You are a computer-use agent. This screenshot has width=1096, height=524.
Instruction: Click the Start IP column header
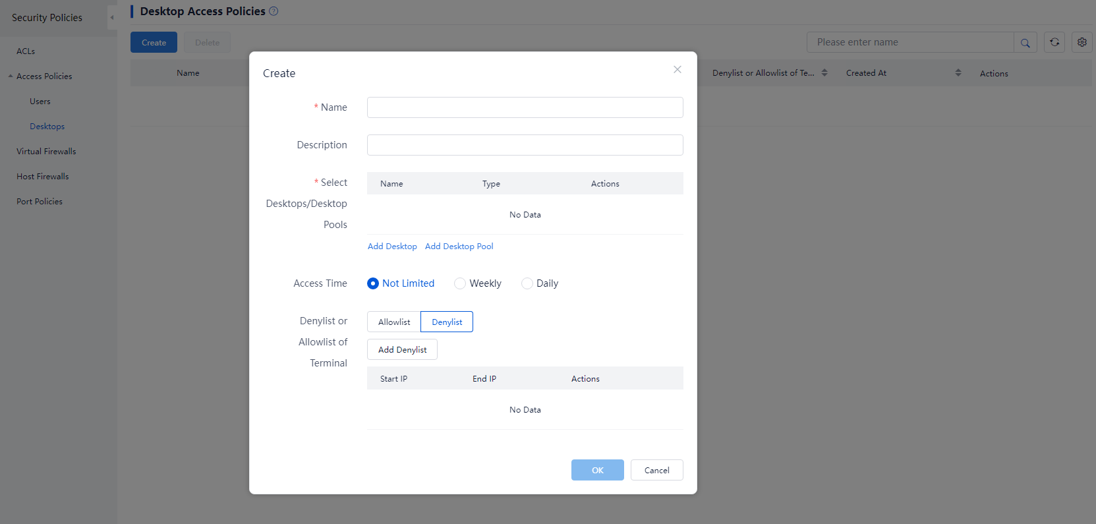click(x=393, y=379)
